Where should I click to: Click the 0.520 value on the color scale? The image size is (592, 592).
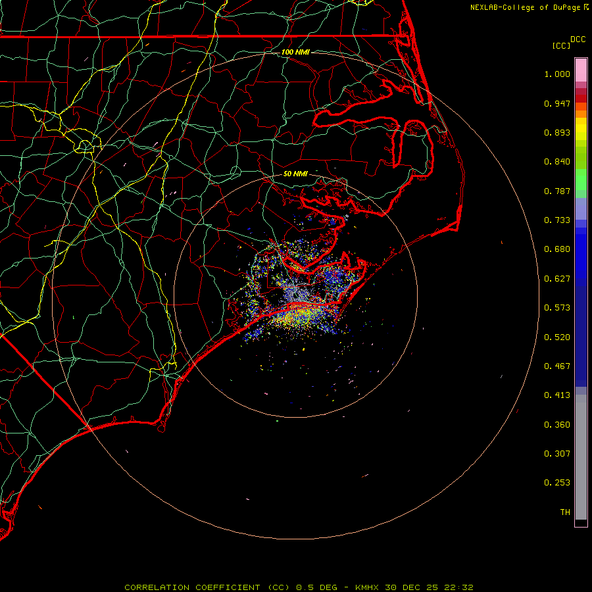[557, 337]
